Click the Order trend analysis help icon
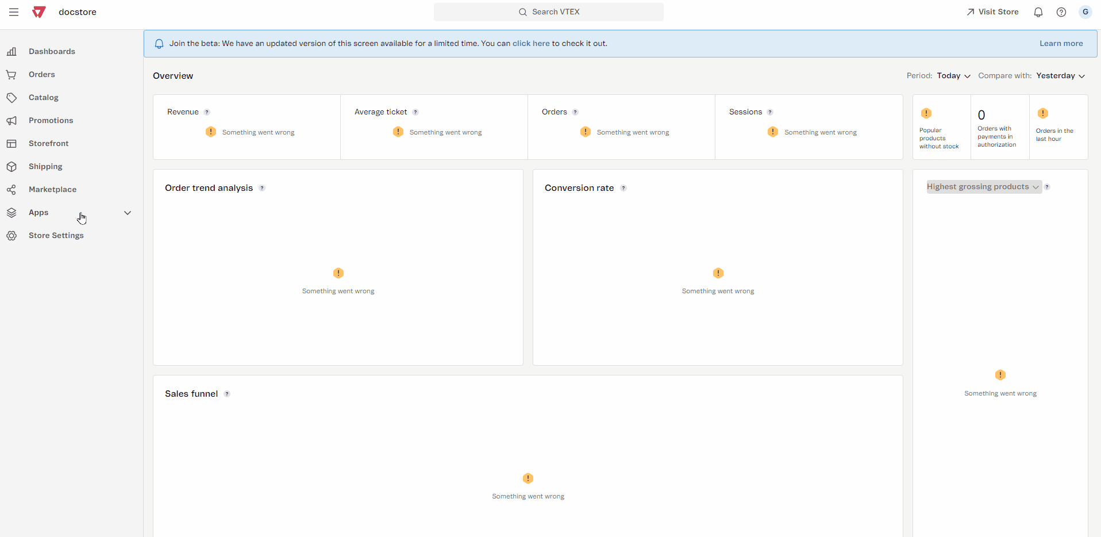The height and width of the screenshot is (537, 1101). point(262,188)
